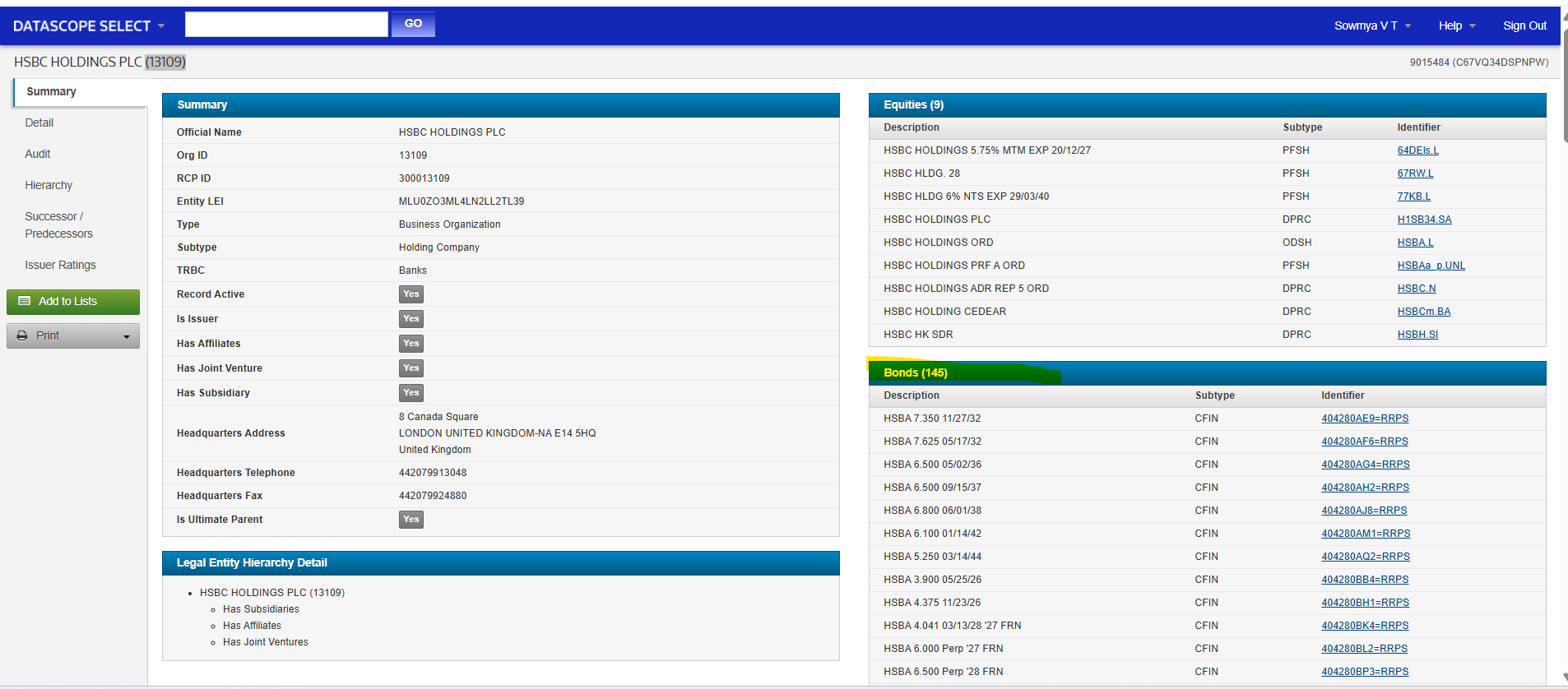Viewport: 1568px width, 689px height.
Task: Open bond identifier 404280BP3=RRPS
Action: [x=1365, y=672]
